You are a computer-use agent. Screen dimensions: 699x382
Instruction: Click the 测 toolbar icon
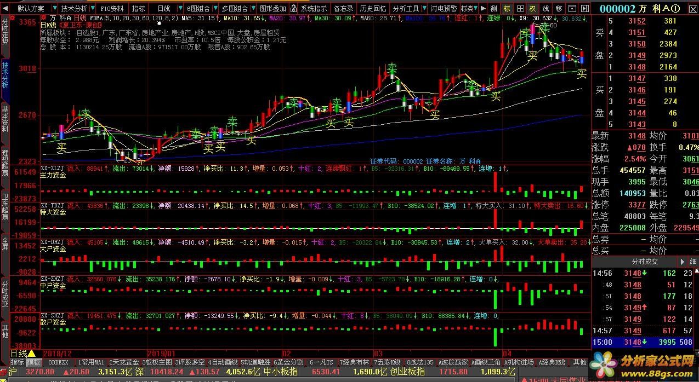[494, 8]
